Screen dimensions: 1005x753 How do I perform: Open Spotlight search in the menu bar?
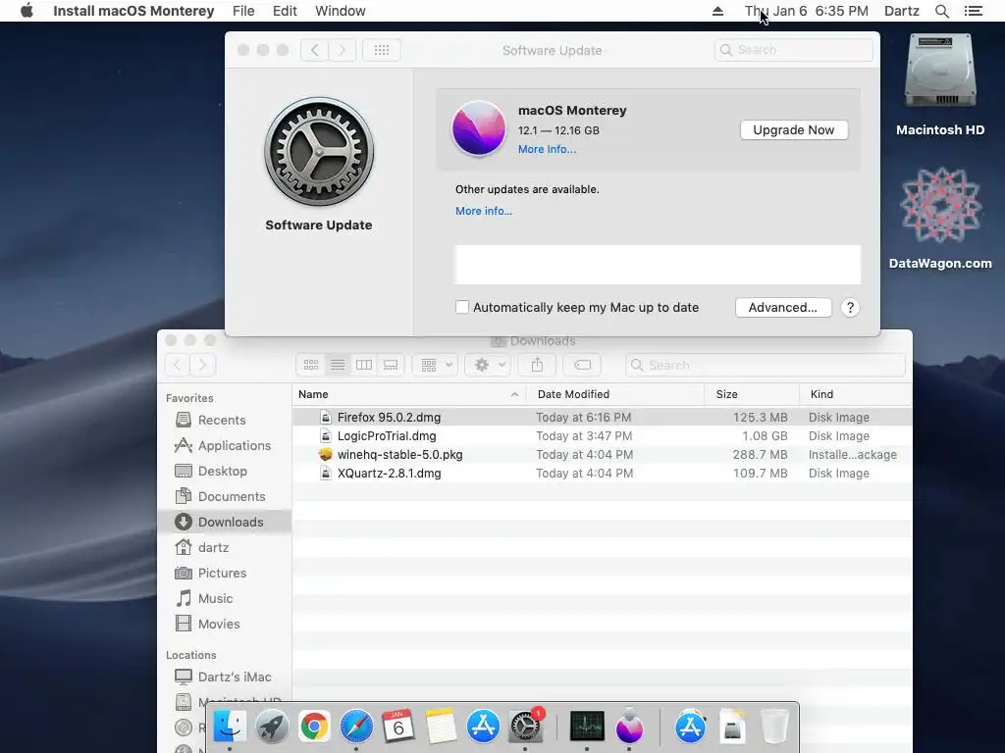[941, 11]
